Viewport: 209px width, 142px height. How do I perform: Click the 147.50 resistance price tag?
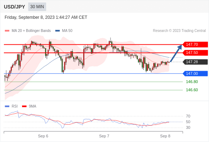(x=195, y=53)
